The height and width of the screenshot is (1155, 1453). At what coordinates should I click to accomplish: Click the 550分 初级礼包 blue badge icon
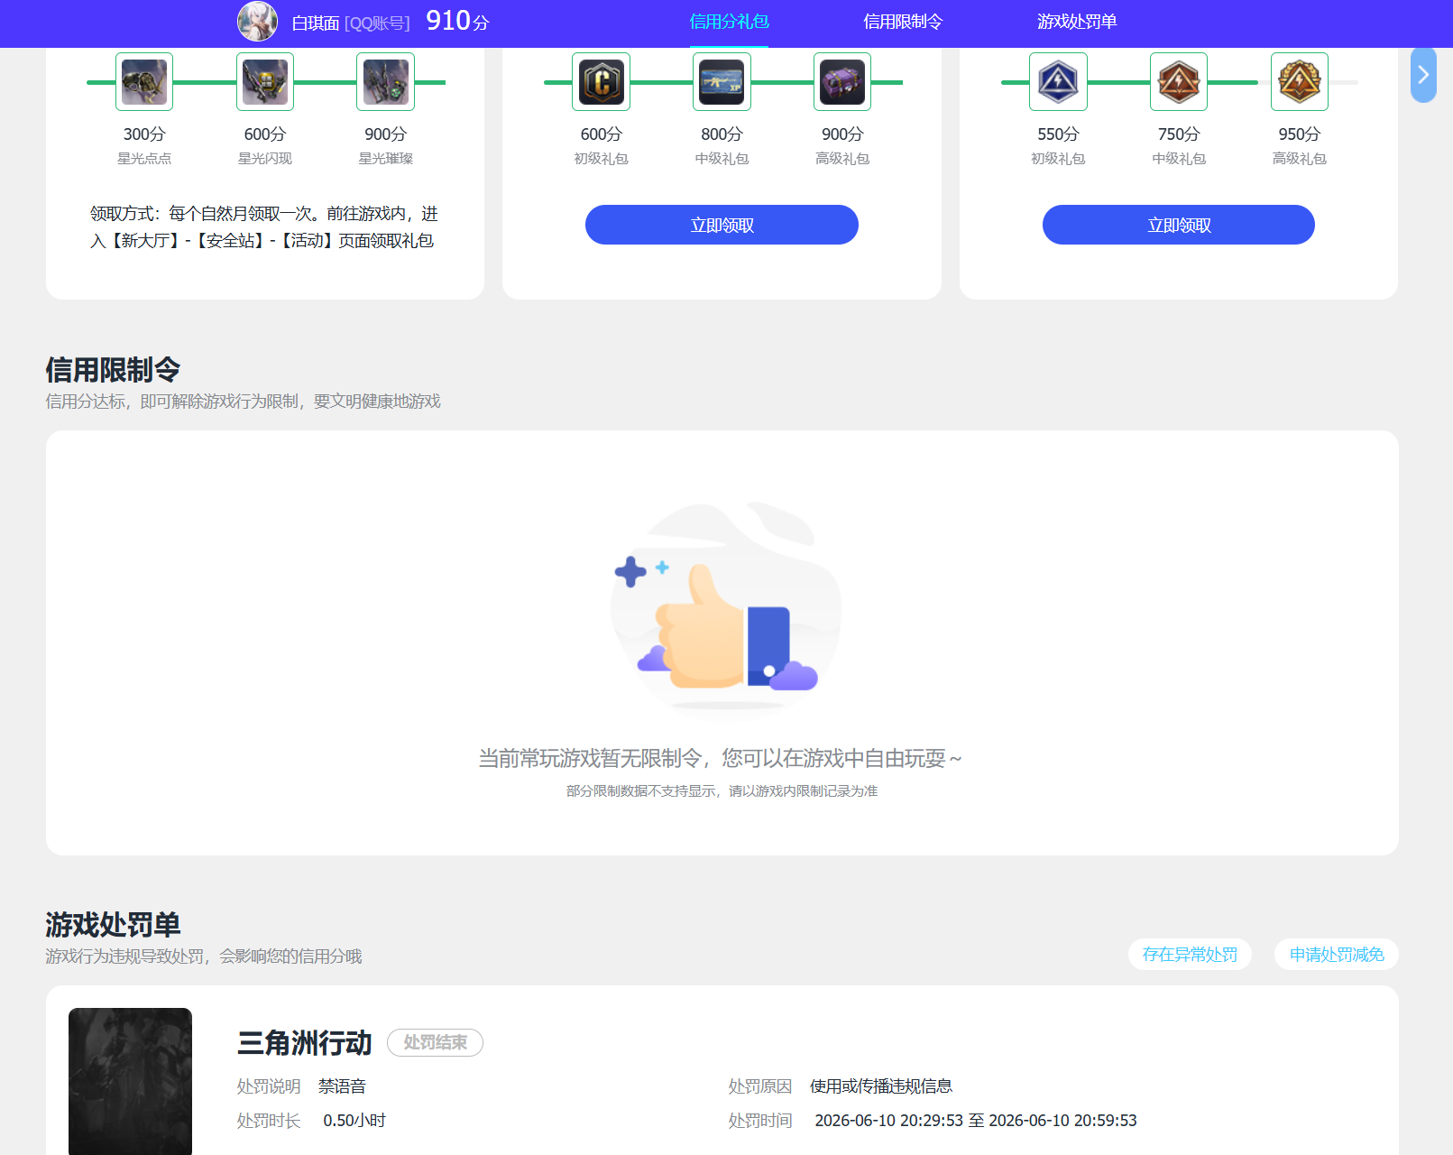point(1058,82)
